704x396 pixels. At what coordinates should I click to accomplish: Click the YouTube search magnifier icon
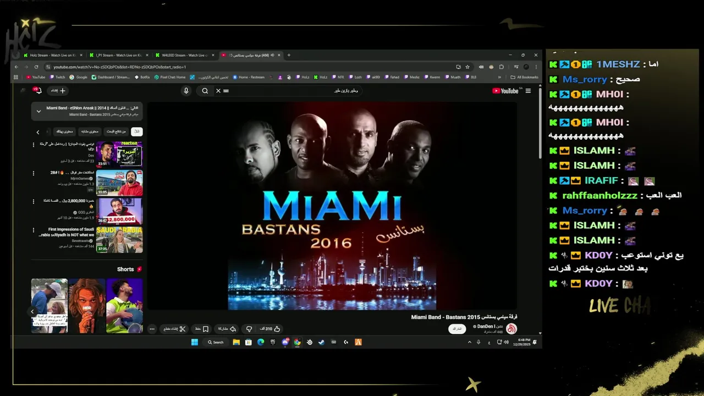pyautogui.click(x=205, y=91)
